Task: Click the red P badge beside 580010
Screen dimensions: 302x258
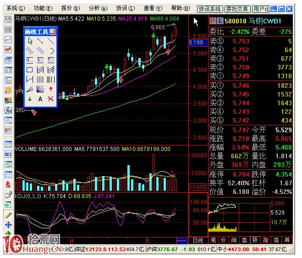Action: tap(213, 21)
